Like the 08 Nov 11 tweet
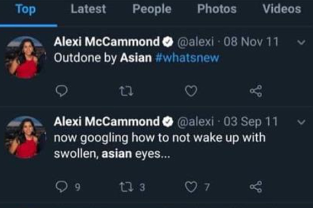 [191, 91]
